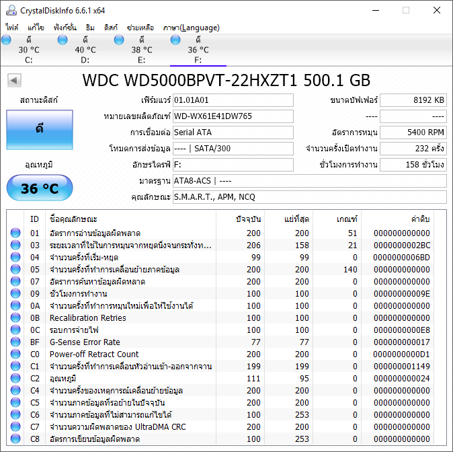Select the C: drive status orb
453x452 pixels.
click(6, 40)
